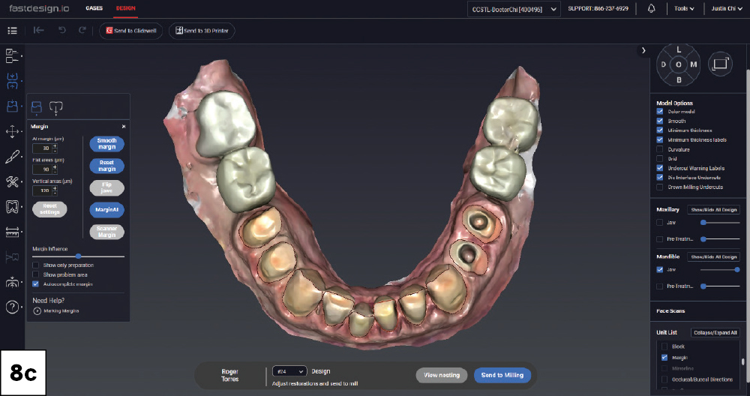Screen dimensions: 750x396
Task: Increase AI margin value stepper
Action: coord(55,145)
